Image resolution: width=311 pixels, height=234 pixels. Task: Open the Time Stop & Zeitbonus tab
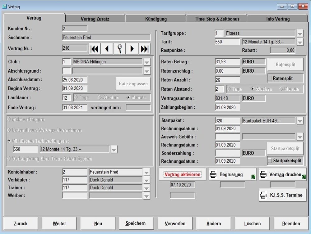coord(217,19)
